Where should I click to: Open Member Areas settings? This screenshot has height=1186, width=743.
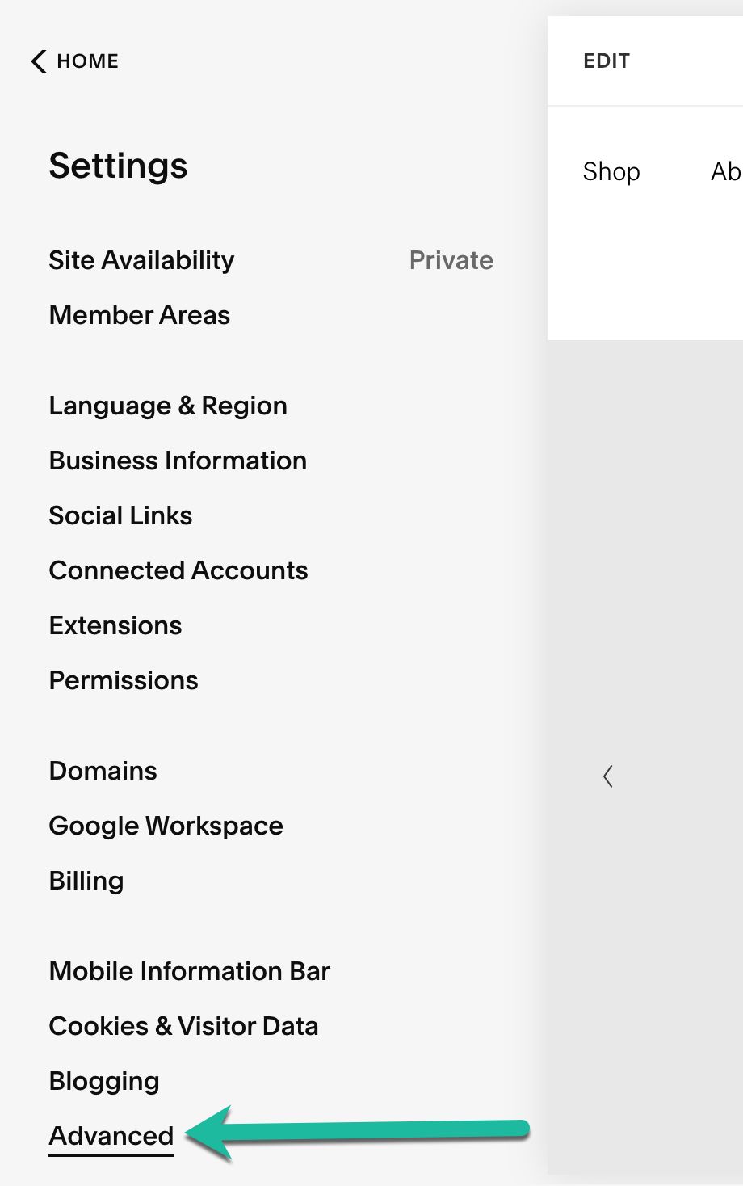pos(139,315)
